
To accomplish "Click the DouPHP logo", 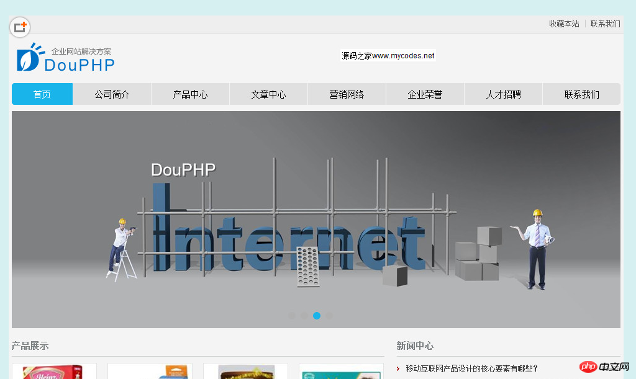I will pos(66,58).
